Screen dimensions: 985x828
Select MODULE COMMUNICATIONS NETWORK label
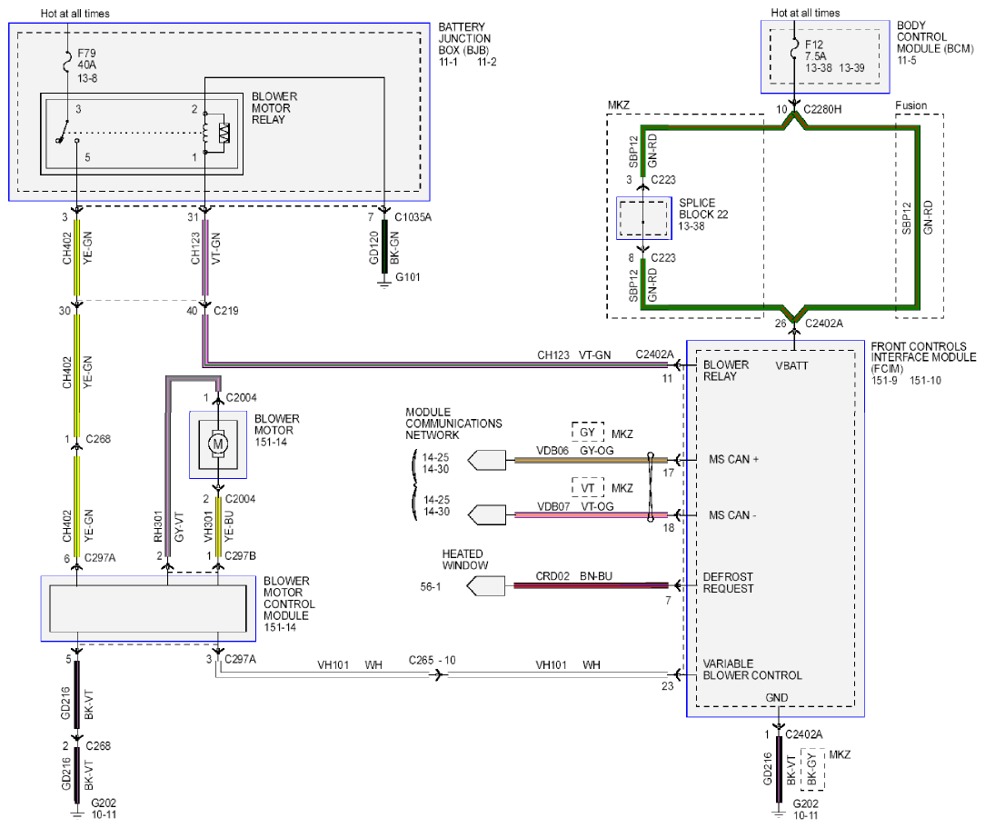(453, 424)
